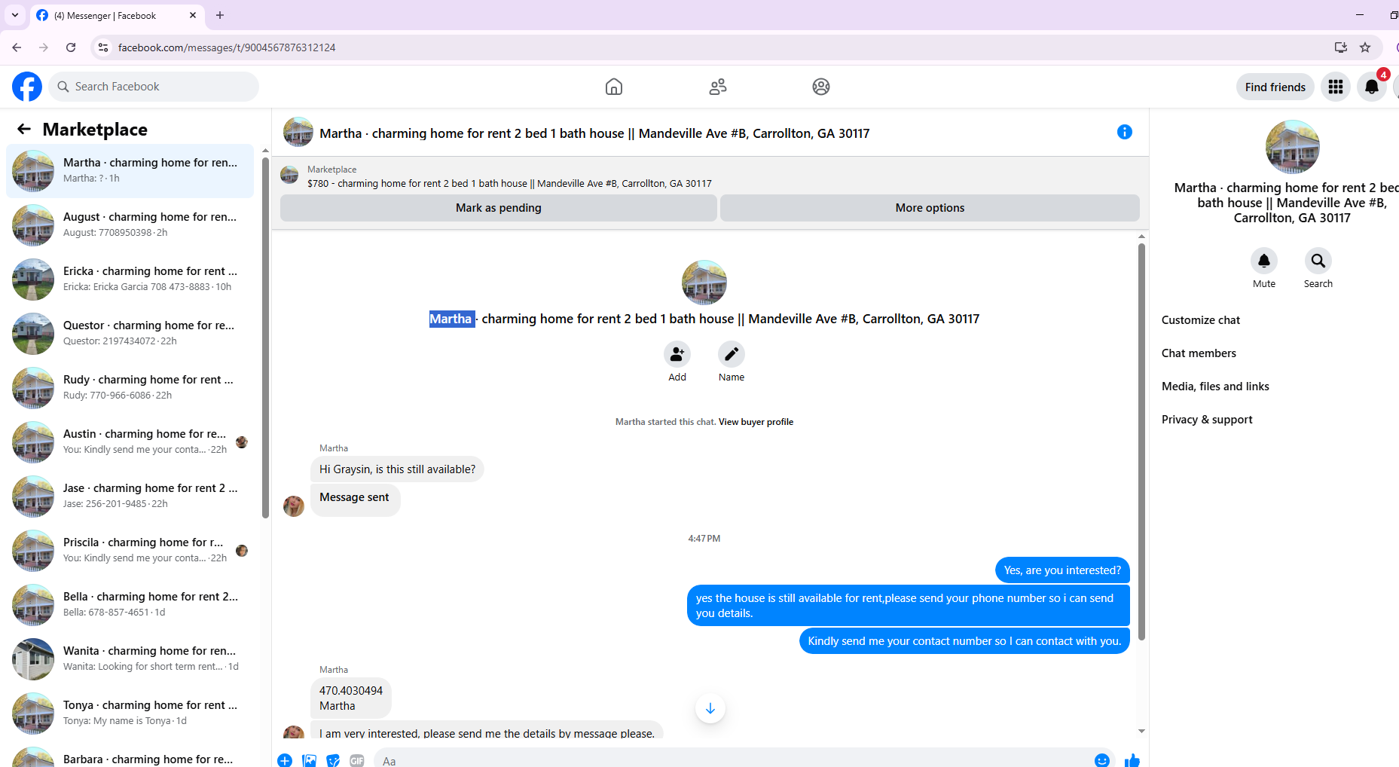Attach a photo using the image icon

(x=309, y=760)
